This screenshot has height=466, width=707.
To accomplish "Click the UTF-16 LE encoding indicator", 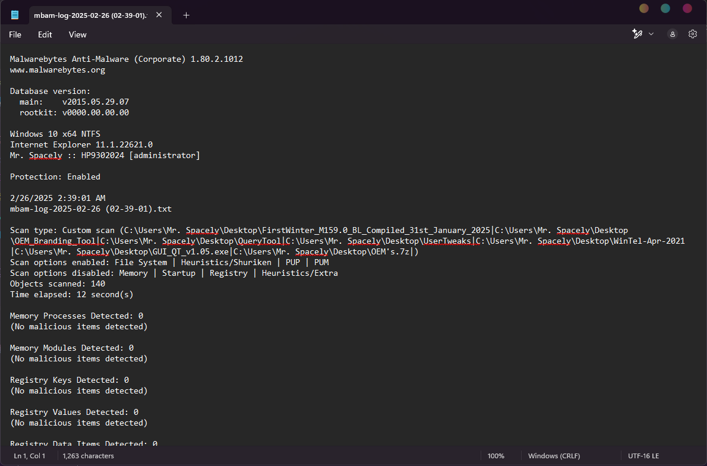I will (643, 456).
